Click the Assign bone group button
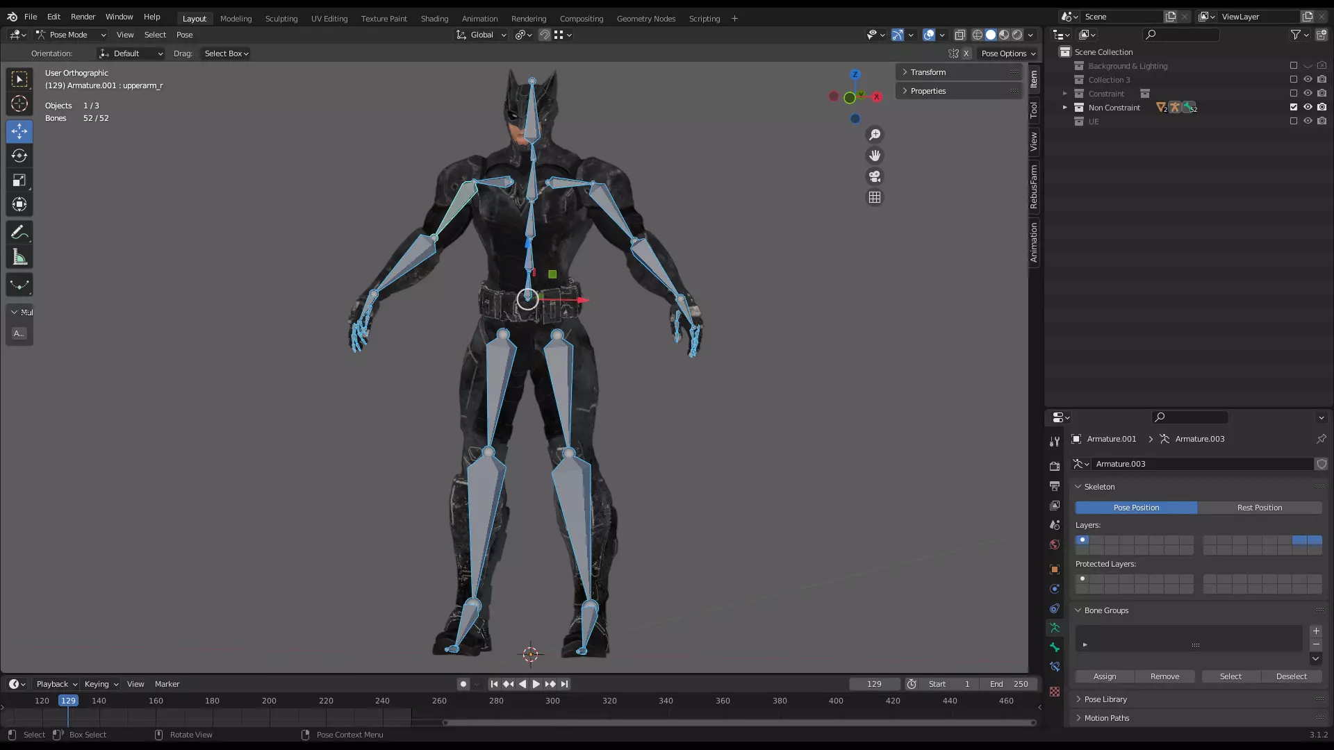Image resolution: width=1334 pixels, height=750 pixels. pos(1105,676)
